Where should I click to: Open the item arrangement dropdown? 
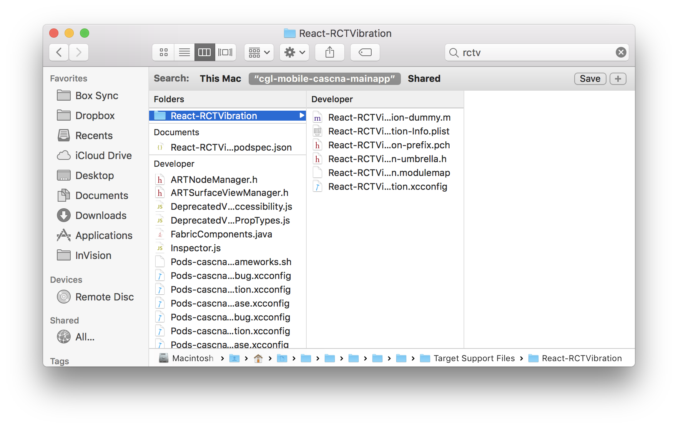click(258, 52)
